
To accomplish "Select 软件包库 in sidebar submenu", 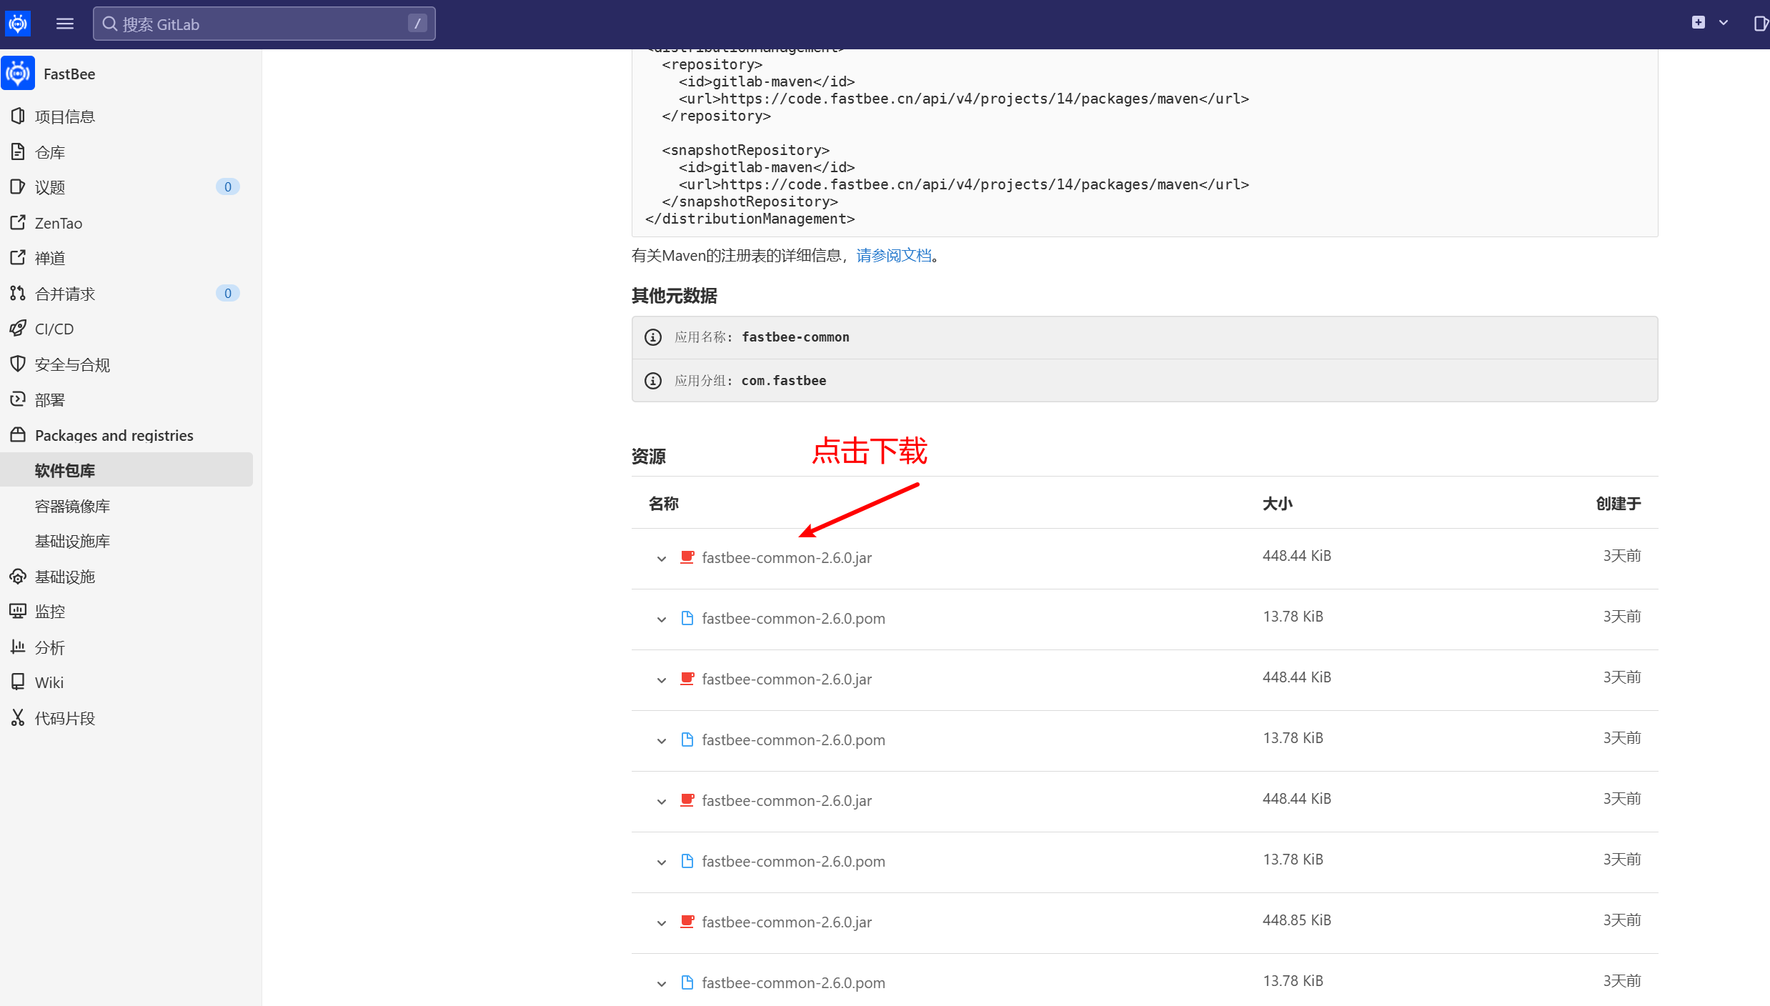I will point(127,470).
